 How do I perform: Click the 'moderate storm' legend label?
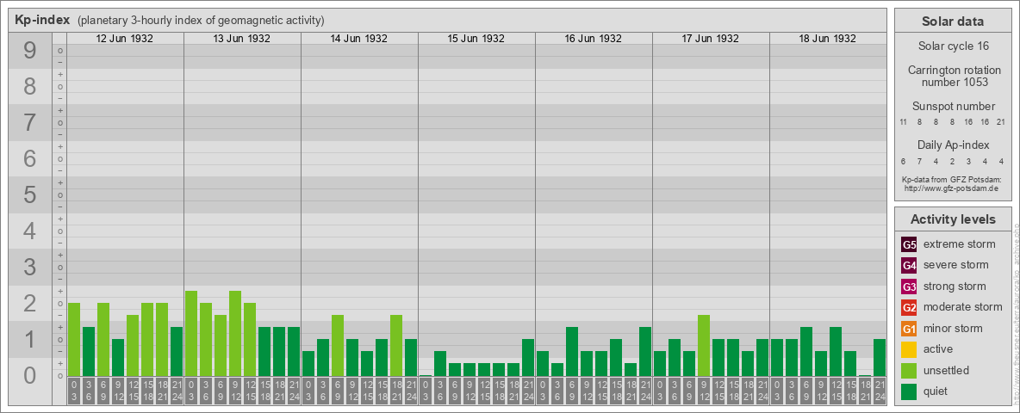963,306
